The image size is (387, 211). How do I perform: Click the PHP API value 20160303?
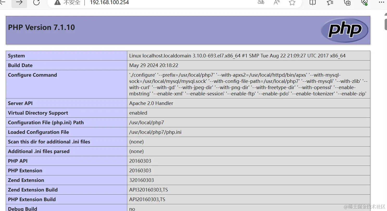point(140,161)
